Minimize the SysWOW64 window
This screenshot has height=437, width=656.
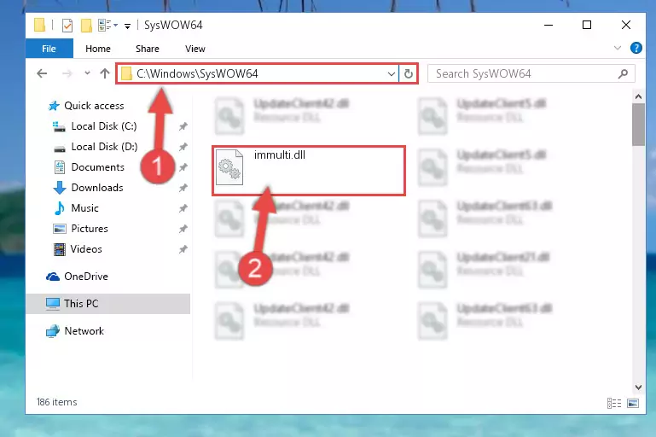549,25
